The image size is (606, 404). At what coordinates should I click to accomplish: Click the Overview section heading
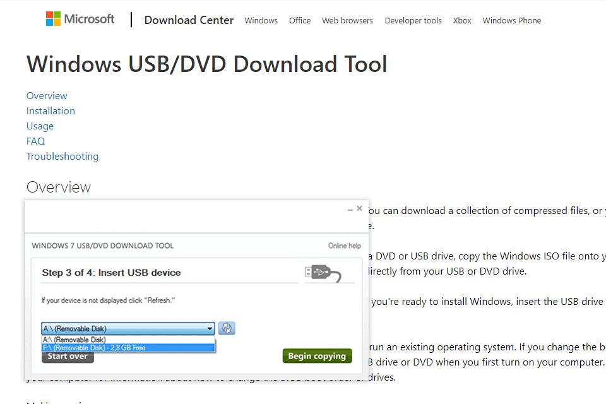point(58,187)
